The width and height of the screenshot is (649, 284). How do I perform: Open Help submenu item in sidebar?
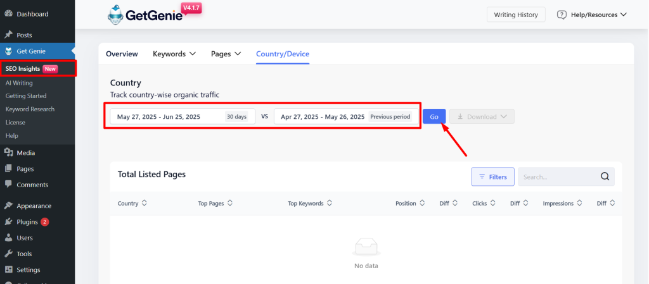[x=11, y=135]
